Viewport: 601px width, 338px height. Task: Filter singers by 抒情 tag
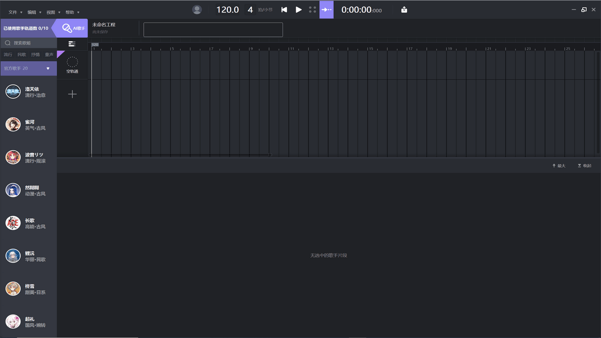(x=35, y=54)
